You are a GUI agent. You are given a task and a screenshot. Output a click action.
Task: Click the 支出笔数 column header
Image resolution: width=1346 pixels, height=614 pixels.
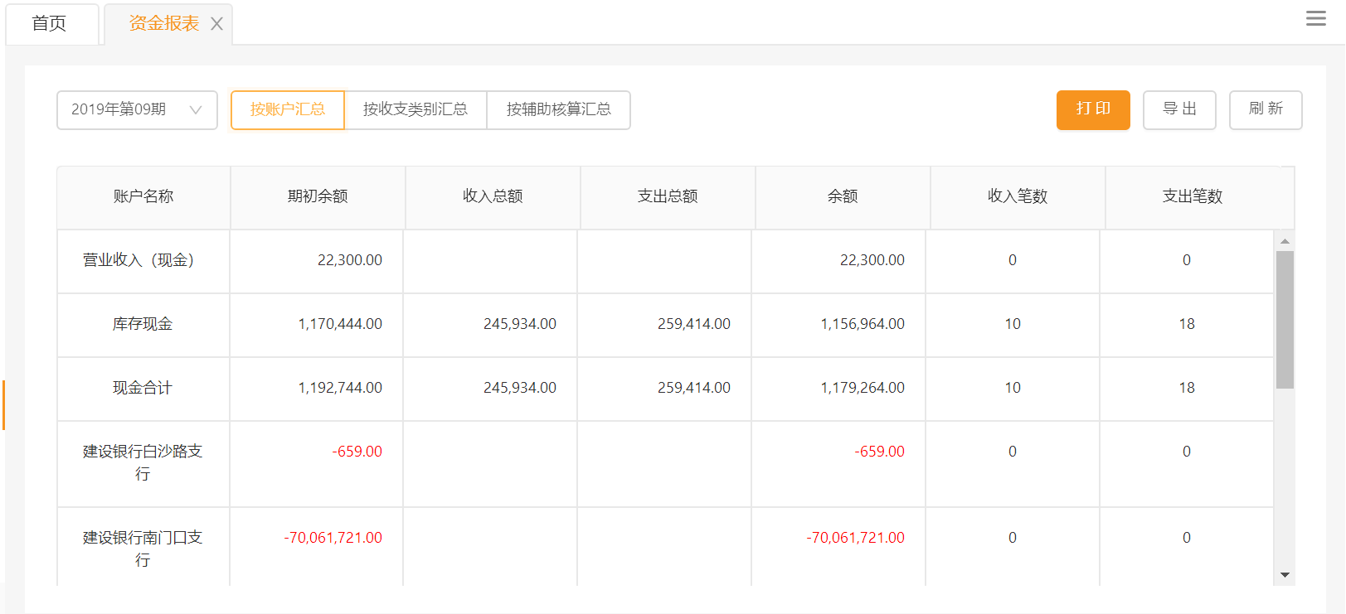click(x=1192, y=197)
